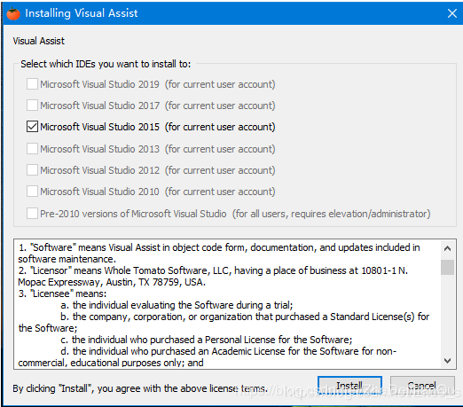
Task: Click license line '3. "Licensee" means:'
Action: 62,294
